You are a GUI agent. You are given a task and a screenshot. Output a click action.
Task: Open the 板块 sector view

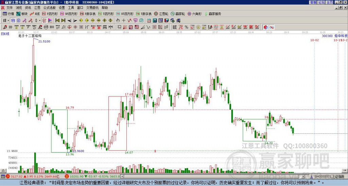coord(22,14)
